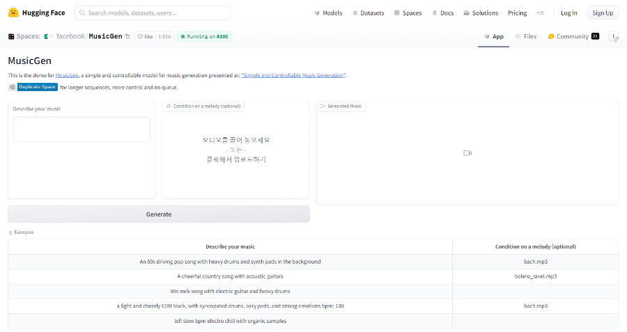Viewport: 627px width, 332px height.
Task: Click the Sign Up button
Action: (x=603, y=13)
